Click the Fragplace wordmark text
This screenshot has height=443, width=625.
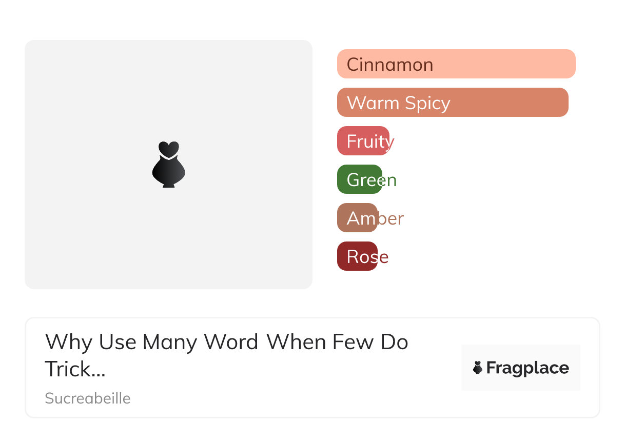coord(528,368)
